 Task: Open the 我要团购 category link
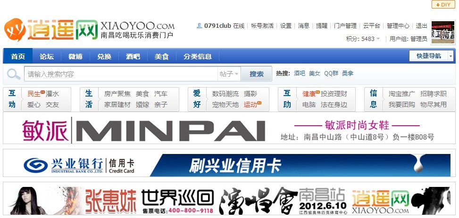[x=401, y=105]
